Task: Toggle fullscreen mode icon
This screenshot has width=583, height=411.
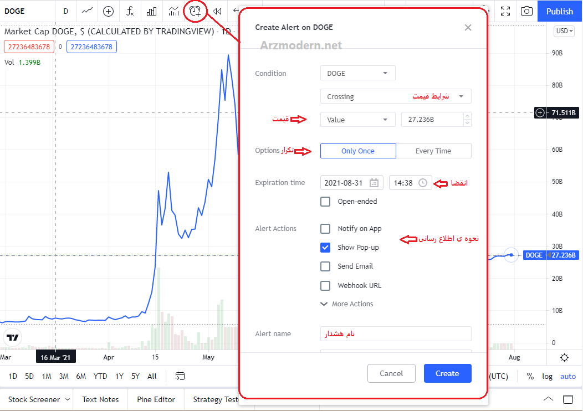Action: coord(505,11)
